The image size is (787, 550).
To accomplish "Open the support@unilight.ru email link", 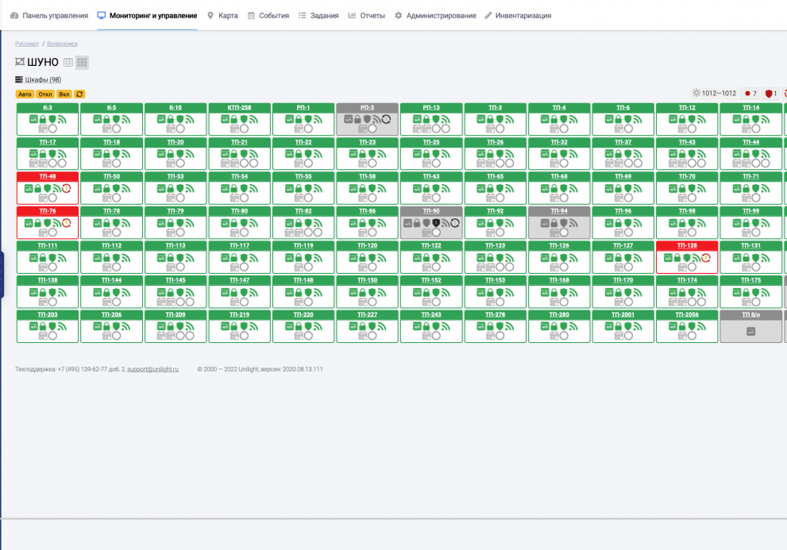I will tap(152, 369).
